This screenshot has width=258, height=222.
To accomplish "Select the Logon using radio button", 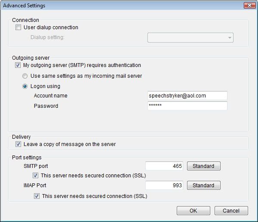I will tap(25, 86).
